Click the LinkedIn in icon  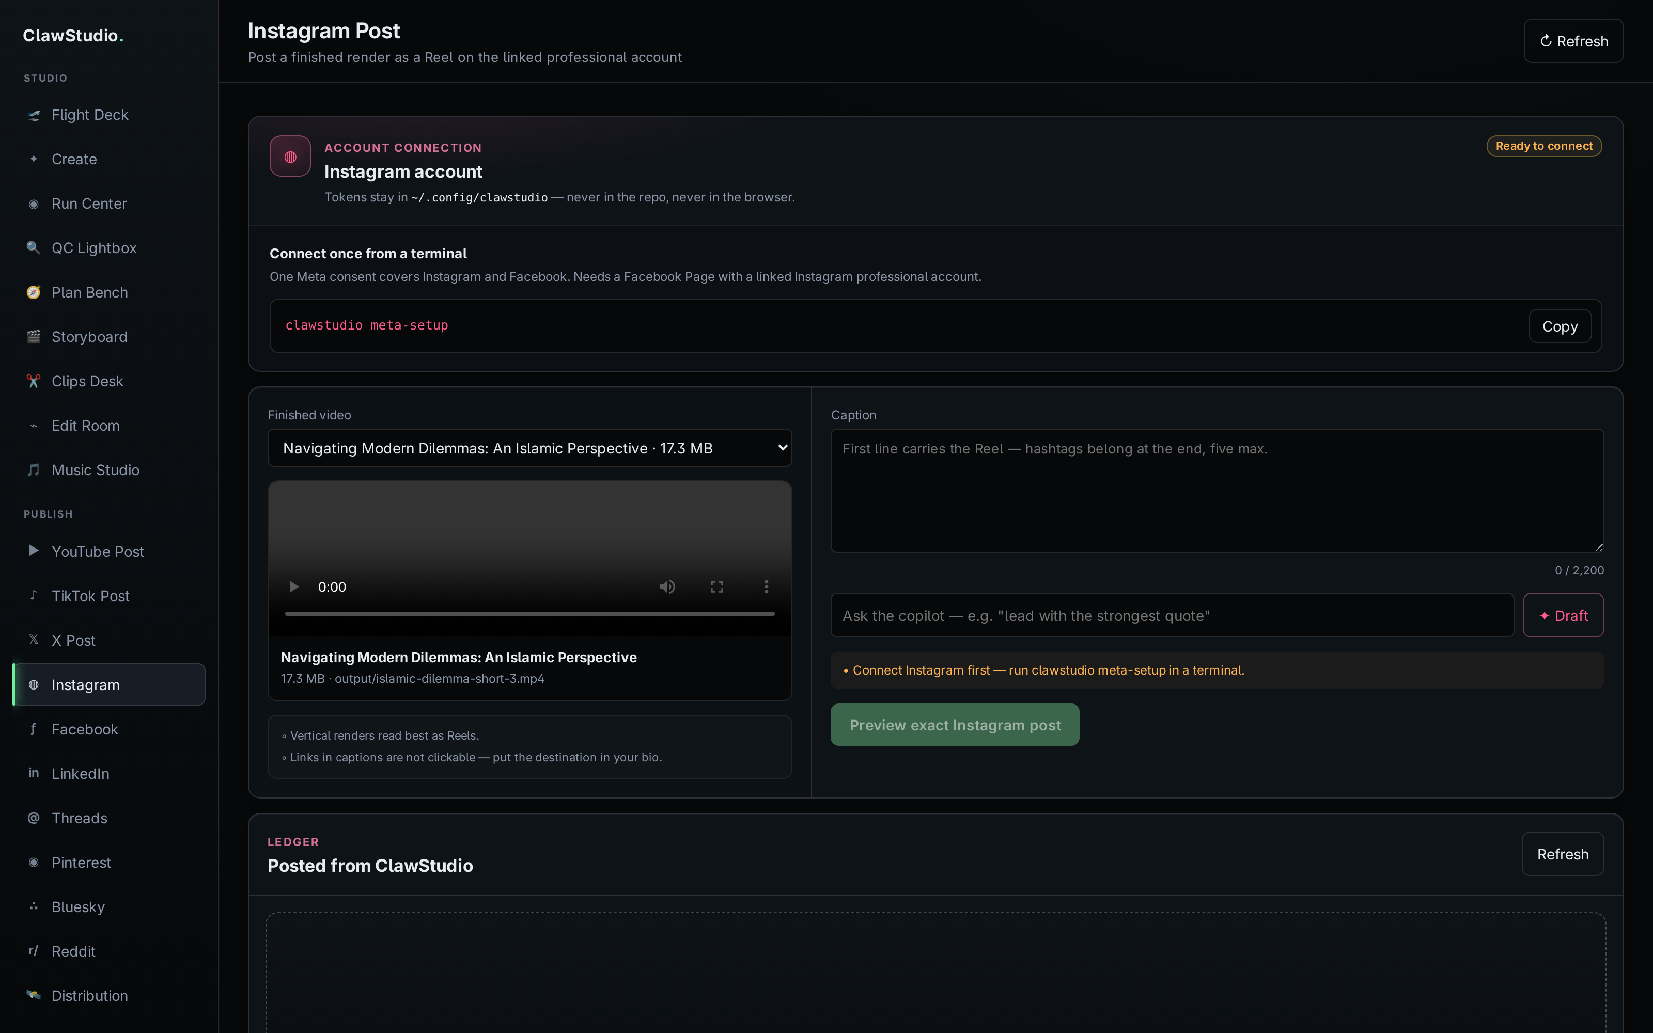click(x=34, y=773)
